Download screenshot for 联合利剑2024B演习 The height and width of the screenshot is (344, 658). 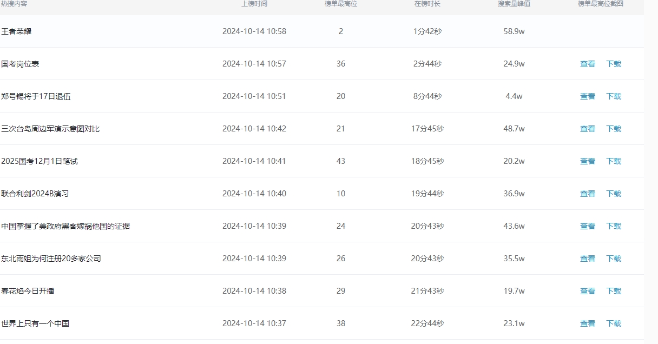(x=614, y=194)
